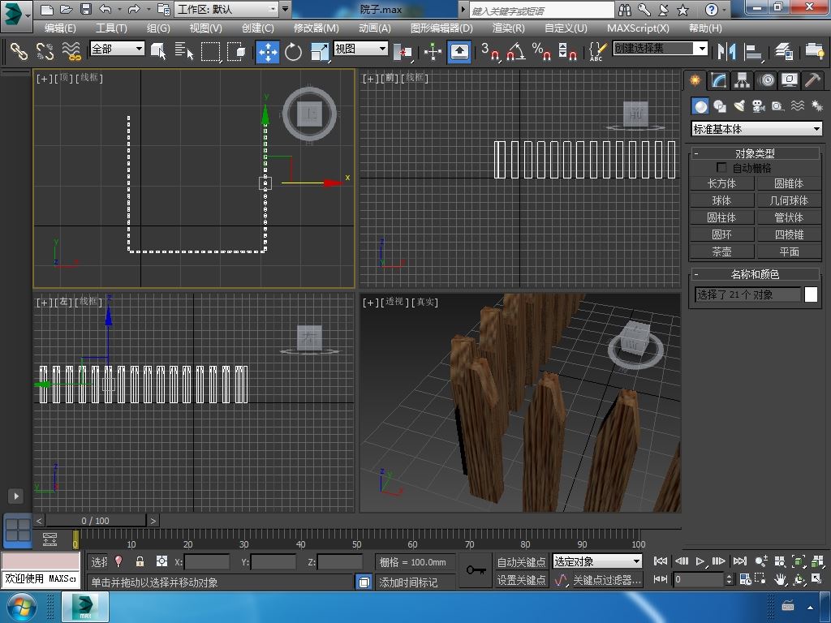Screen dimensions: 831x623
Task: Click the 茶壶 teapot button
Action: coord(721,251)
